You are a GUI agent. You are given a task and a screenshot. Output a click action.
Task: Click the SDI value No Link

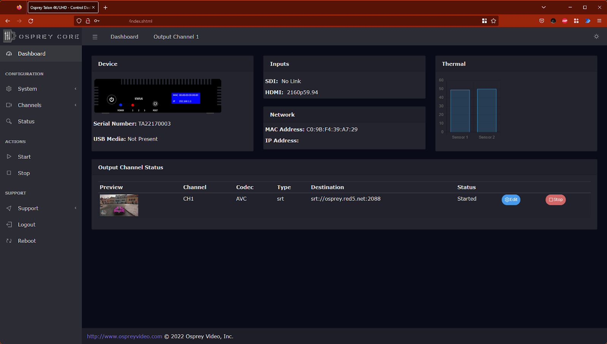pos(291,81)
